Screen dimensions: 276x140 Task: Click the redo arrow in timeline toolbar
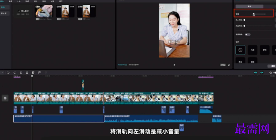click(x=15, y=73)
